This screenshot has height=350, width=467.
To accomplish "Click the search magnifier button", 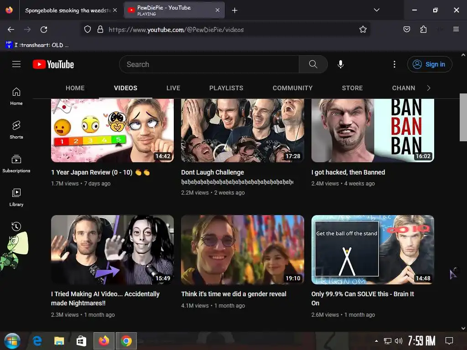I will pos(313,64).
